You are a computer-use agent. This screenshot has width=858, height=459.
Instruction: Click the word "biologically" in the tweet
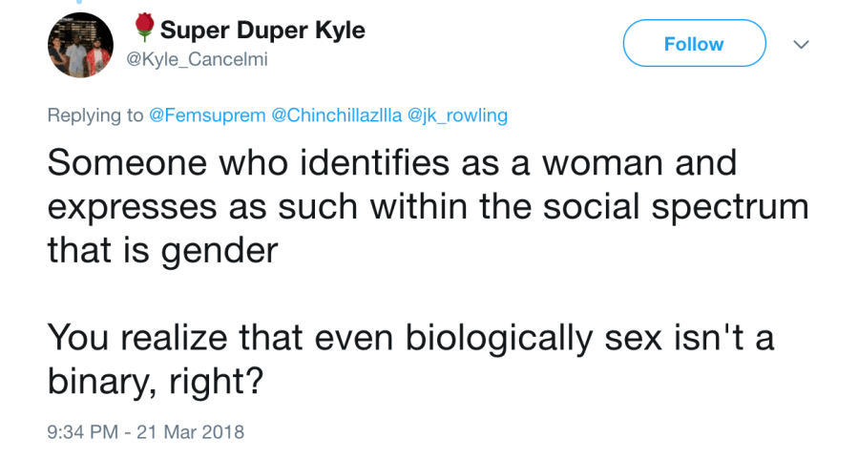[482, 337]
